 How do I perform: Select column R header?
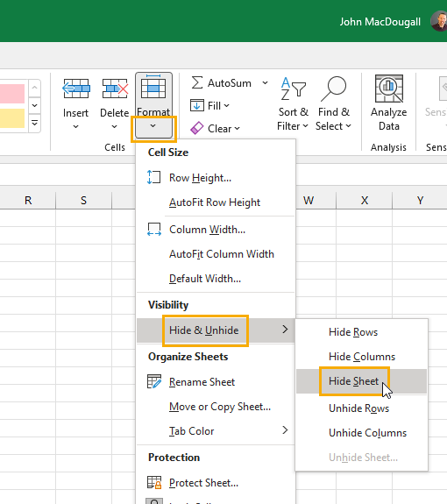point(28,201)
